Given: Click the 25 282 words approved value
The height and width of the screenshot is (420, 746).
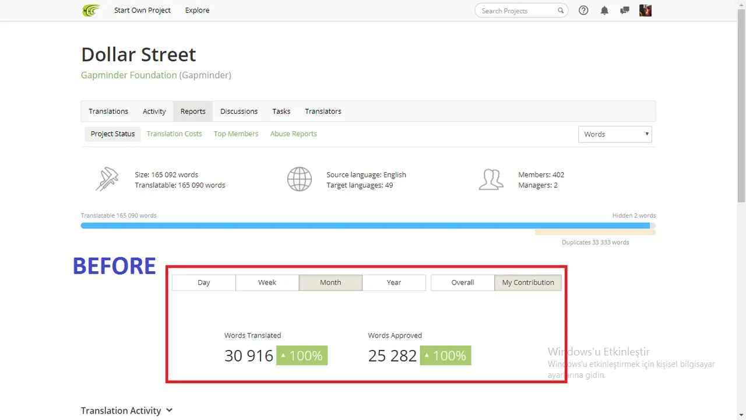Looking at the screenshot, I should coord(392,356).
